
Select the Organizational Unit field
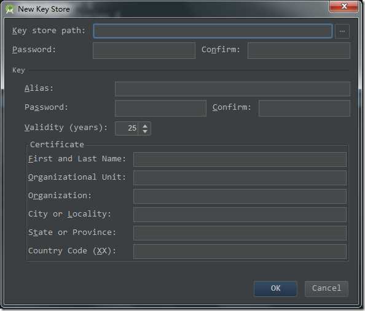(240, 178)
